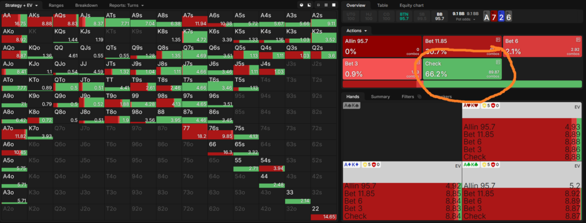Select the BB 95.7 position button
586x223 pixels.
click(x=439, y=17)
